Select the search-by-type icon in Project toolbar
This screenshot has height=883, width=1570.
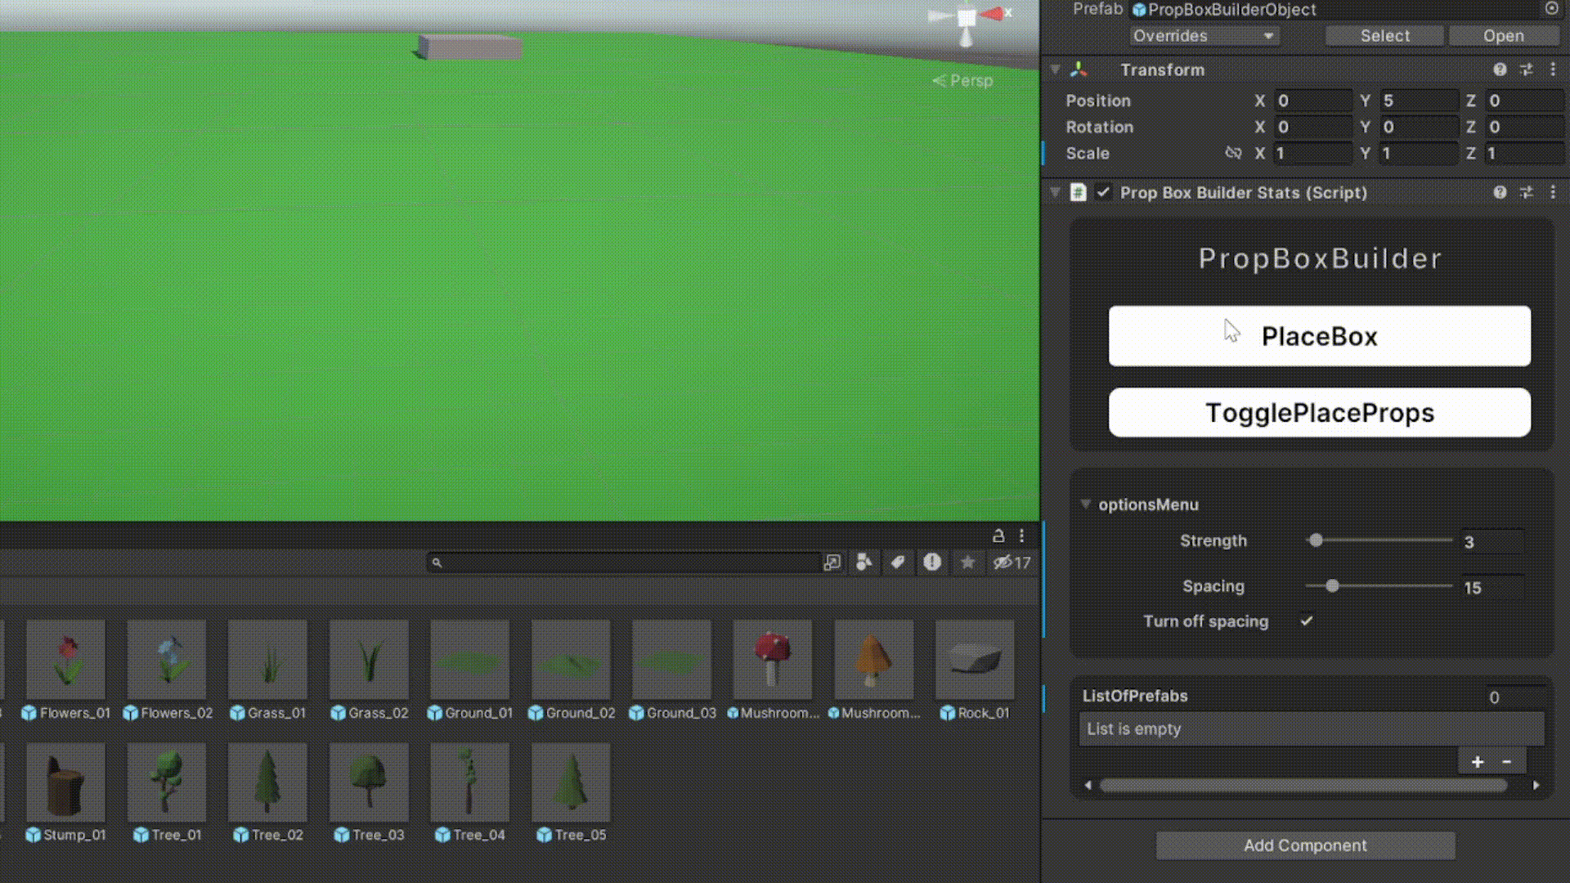pos(863,563)
